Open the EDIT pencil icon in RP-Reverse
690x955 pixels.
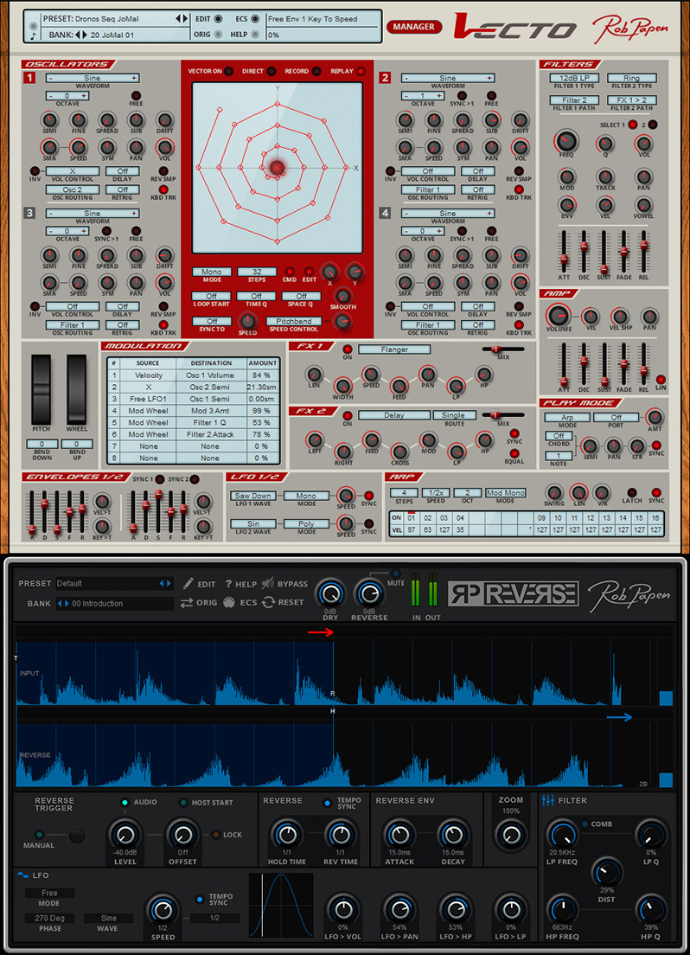(188, 584)
